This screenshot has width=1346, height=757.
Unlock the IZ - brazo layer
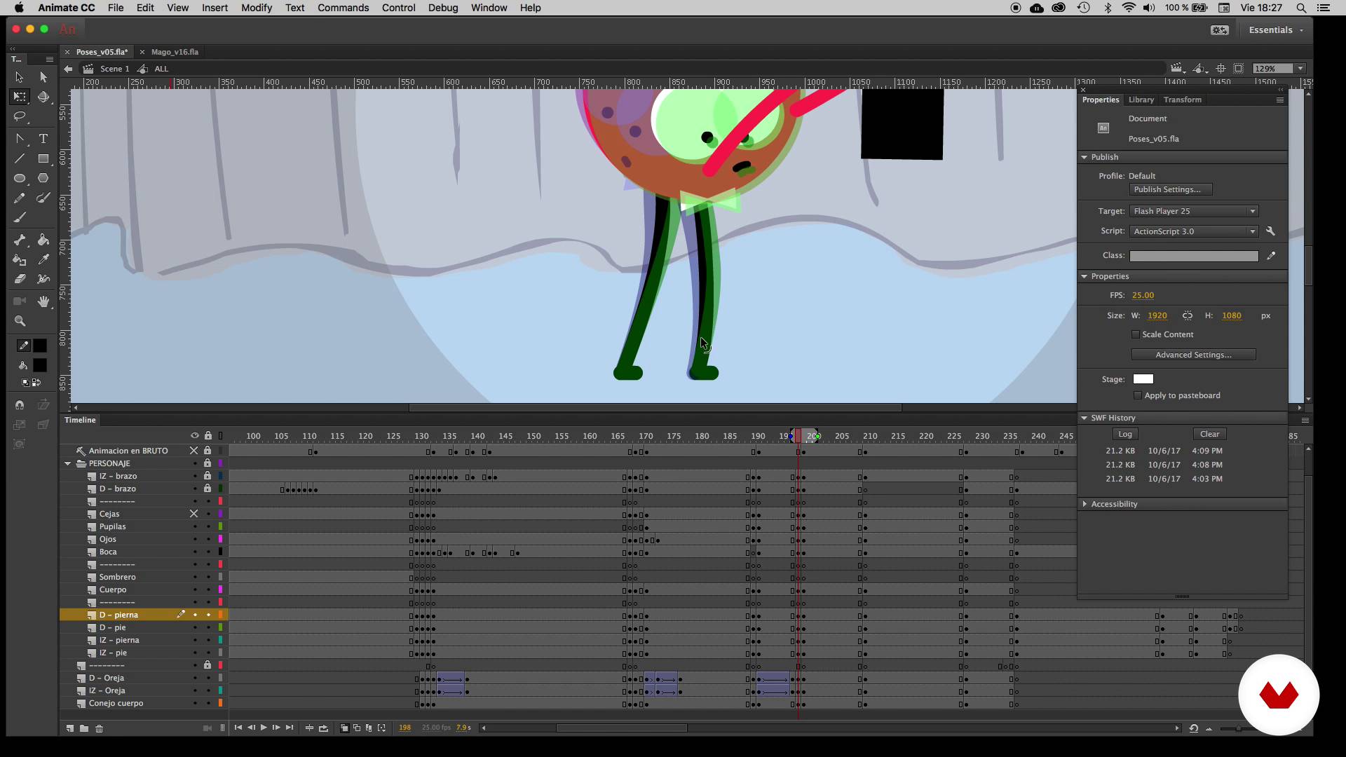pyautogui.click(x=208, y=476)
